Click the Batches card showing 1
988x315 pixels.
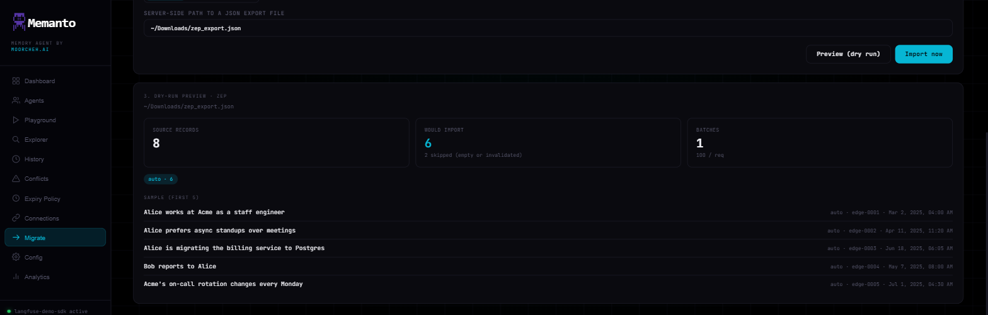coord(820,142)
